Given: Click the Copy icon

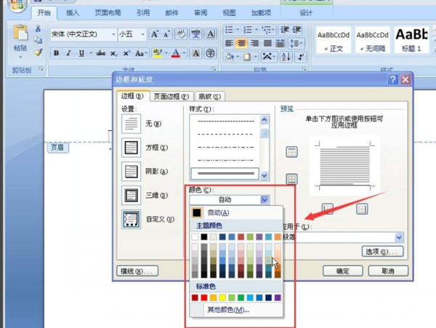Looking at the screenshot, I should point(38,40).
